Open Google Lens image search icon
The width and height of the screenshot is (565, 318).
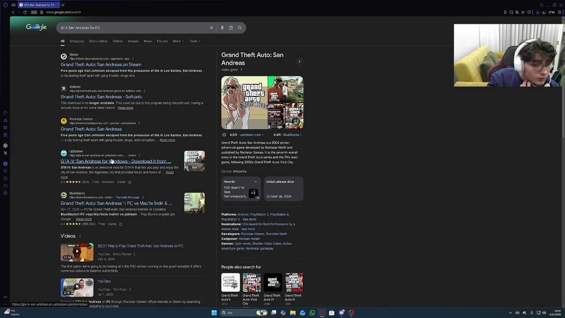(x=231, y=28)
